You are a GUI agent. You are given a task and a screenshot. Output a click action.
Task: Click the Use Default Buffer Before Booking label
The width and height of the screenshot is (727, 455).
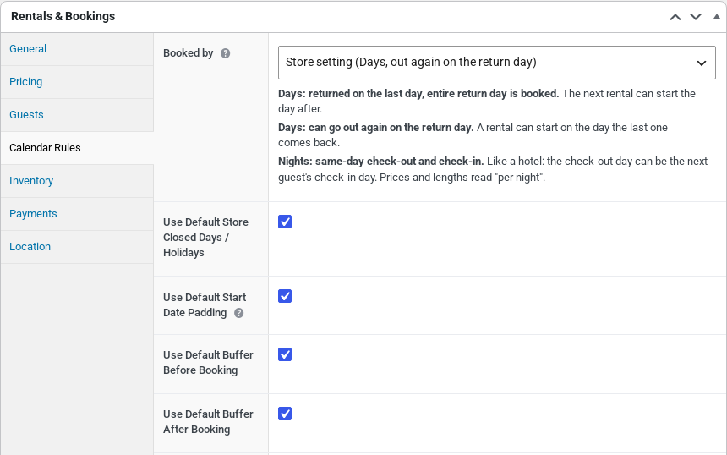[208, 362]
